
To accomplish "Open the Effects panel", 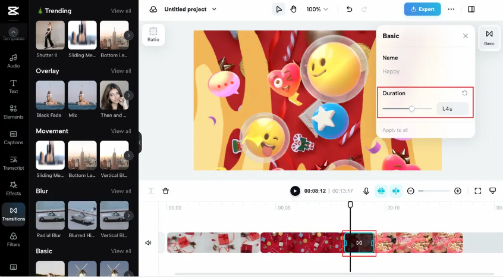I will click(14, 189).
